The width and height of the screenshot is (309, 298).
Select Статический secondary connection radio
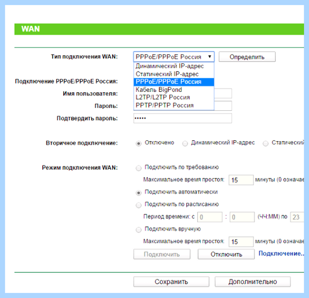pyautogui.click(x=265, y=143)
